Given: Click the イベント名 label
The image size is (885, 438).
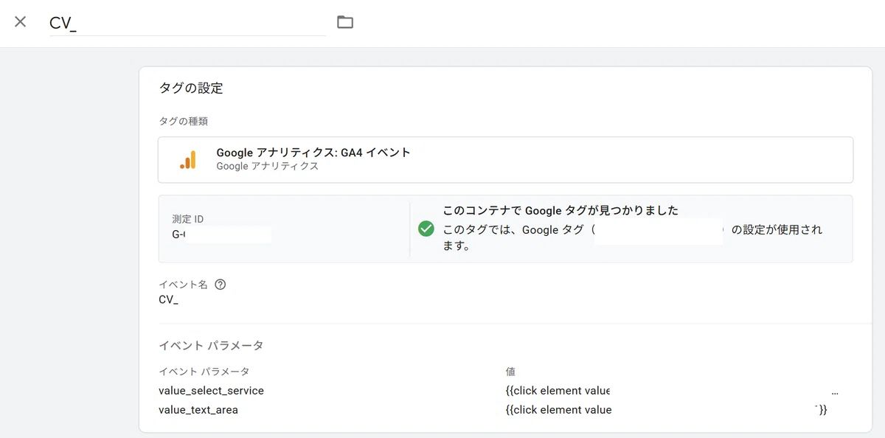Looking at the screenshot, I should (183, 285).
